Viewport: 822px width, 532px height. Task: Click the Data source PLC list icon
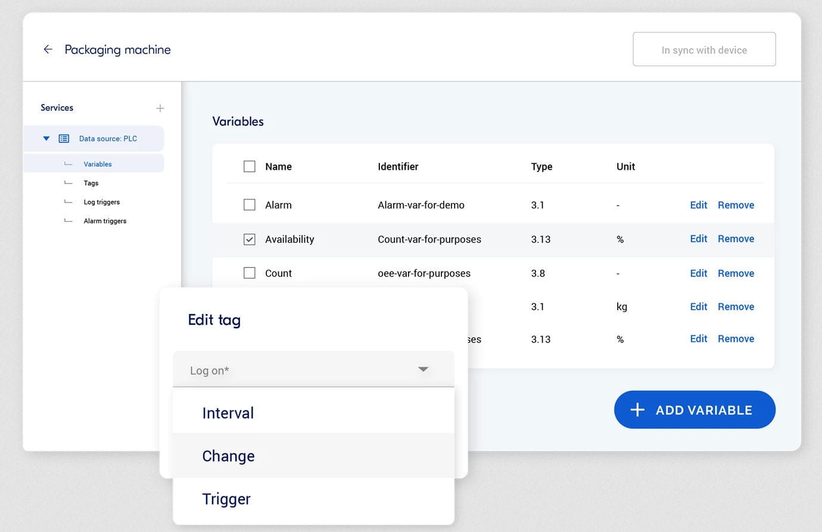(x=64, y=139)
